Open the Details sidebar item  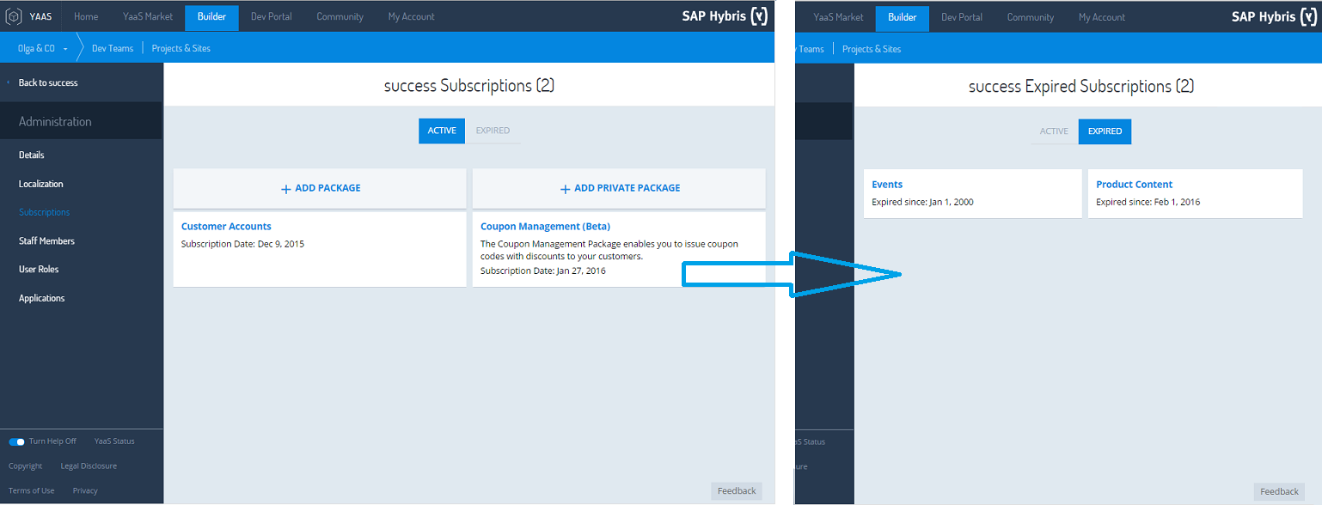pos(32,155)
